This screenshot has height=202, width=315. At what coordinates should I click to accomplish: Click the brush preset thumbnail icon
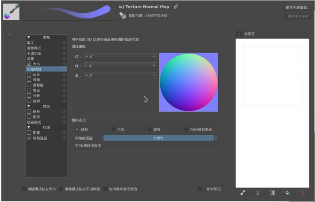point(11,11)
